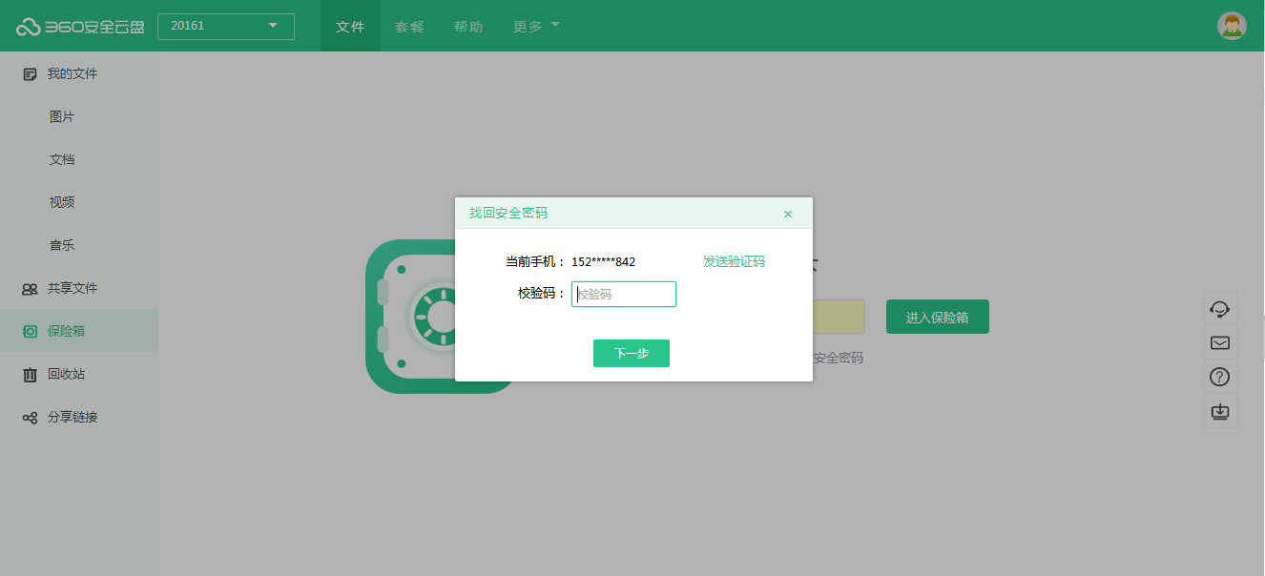Open the feedback envelope icon
The image size is (1265, 576).
(x=1219, y=342)
